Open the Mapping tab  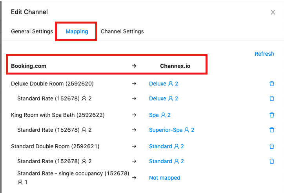77,31
